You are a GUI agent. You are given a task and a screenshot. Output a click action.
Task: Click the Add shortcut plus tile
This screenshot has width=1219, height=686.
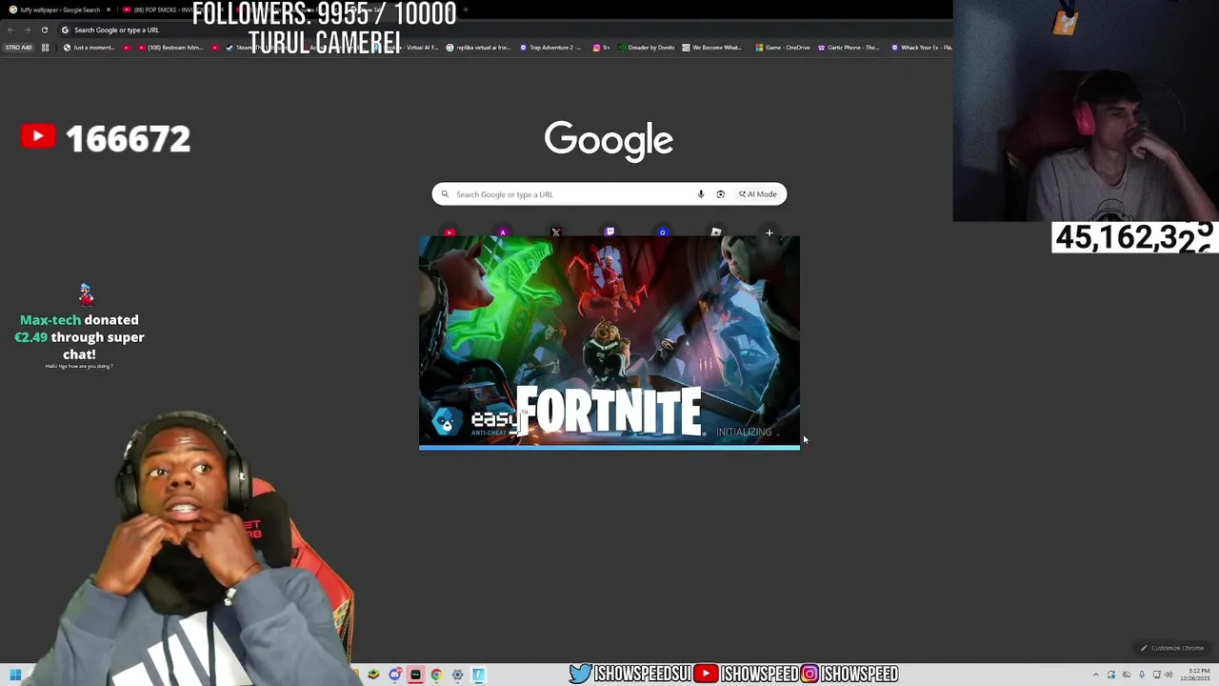[769, 232]
